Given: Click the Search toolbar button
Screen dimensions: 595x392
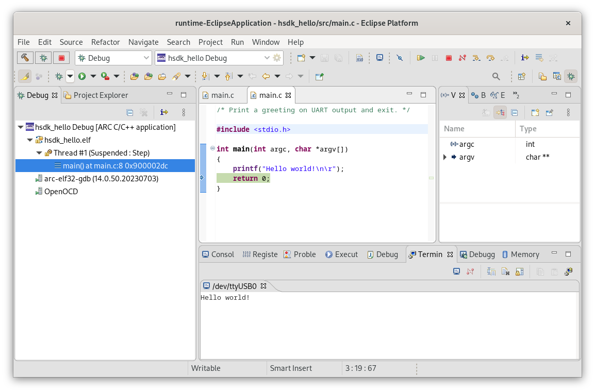Looking at the screenshot, I should 495,76.
